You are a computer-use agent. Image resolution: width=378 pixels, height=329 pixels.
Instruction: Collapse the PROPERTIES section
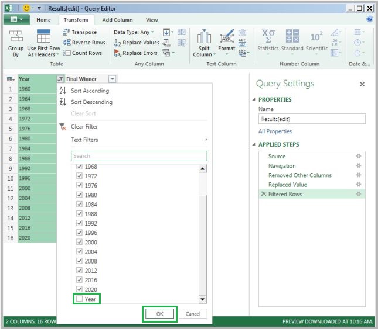tap(254, 99)
